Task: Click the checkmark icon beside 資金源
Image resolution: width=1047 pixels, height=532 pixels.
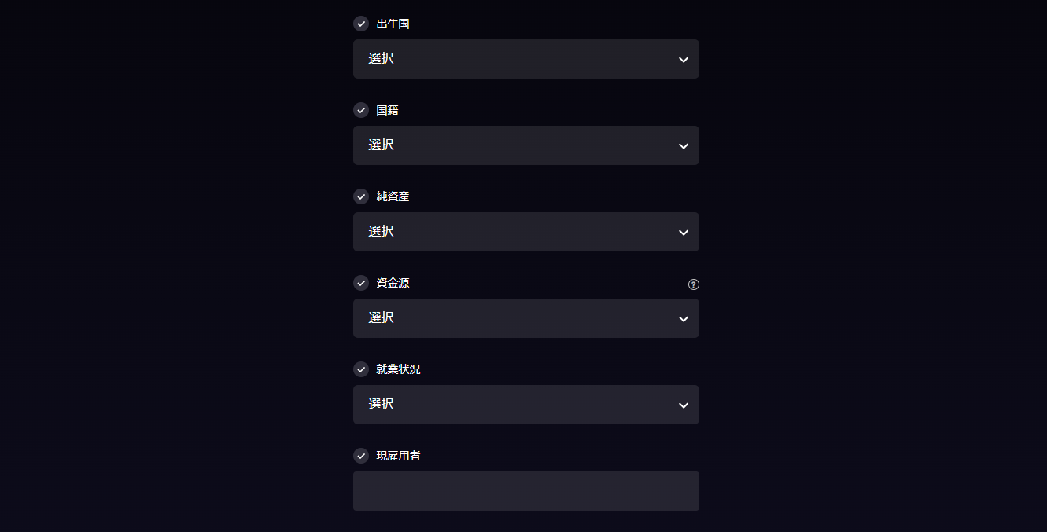Action: [x=361, y=283]
